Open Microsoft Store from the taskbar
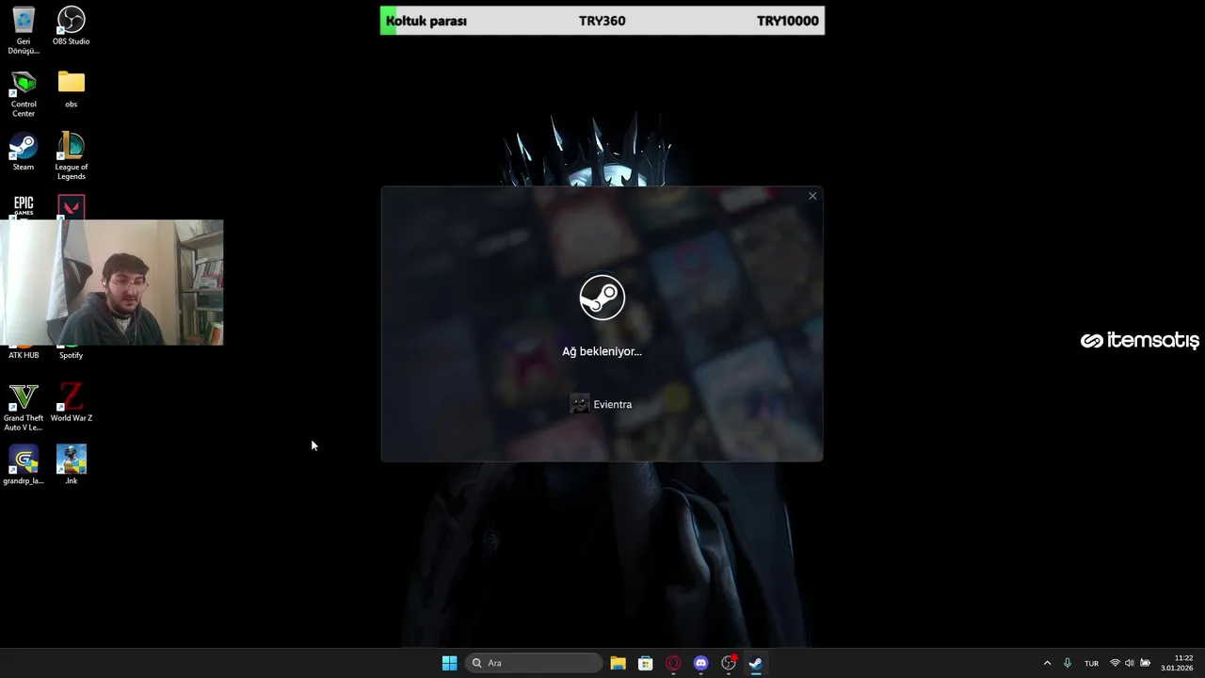Screen dimensions: 1205x678 646,663
